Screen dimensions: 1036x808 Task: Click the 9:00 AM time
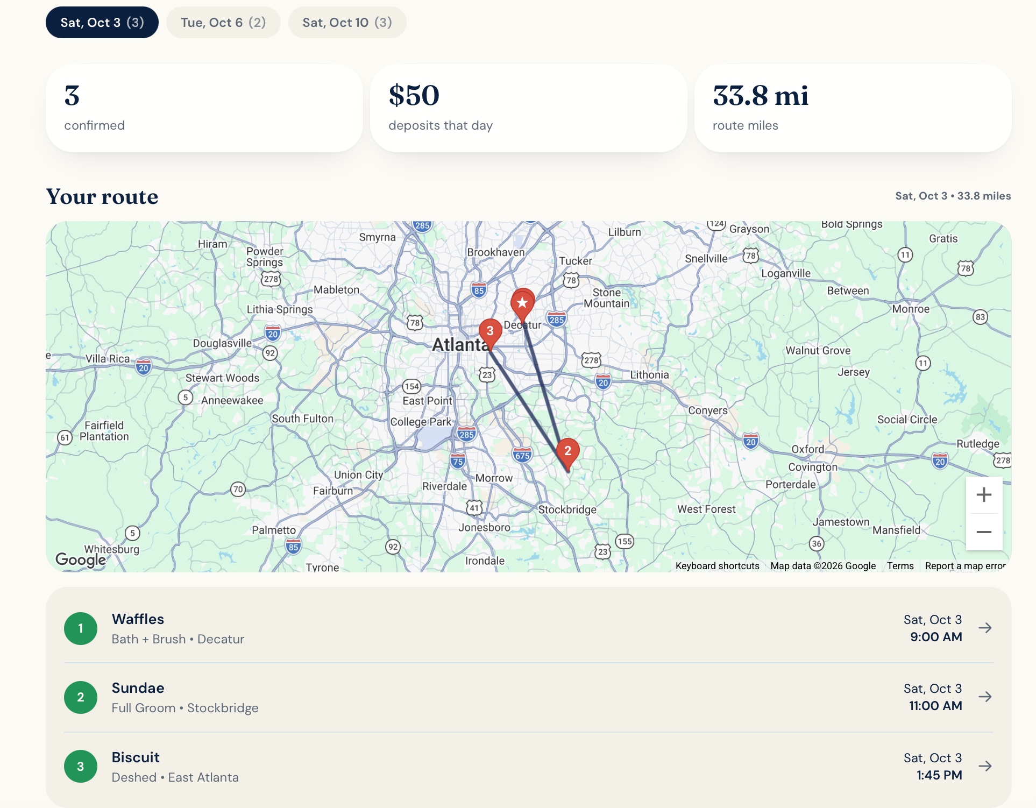[936, 637]
